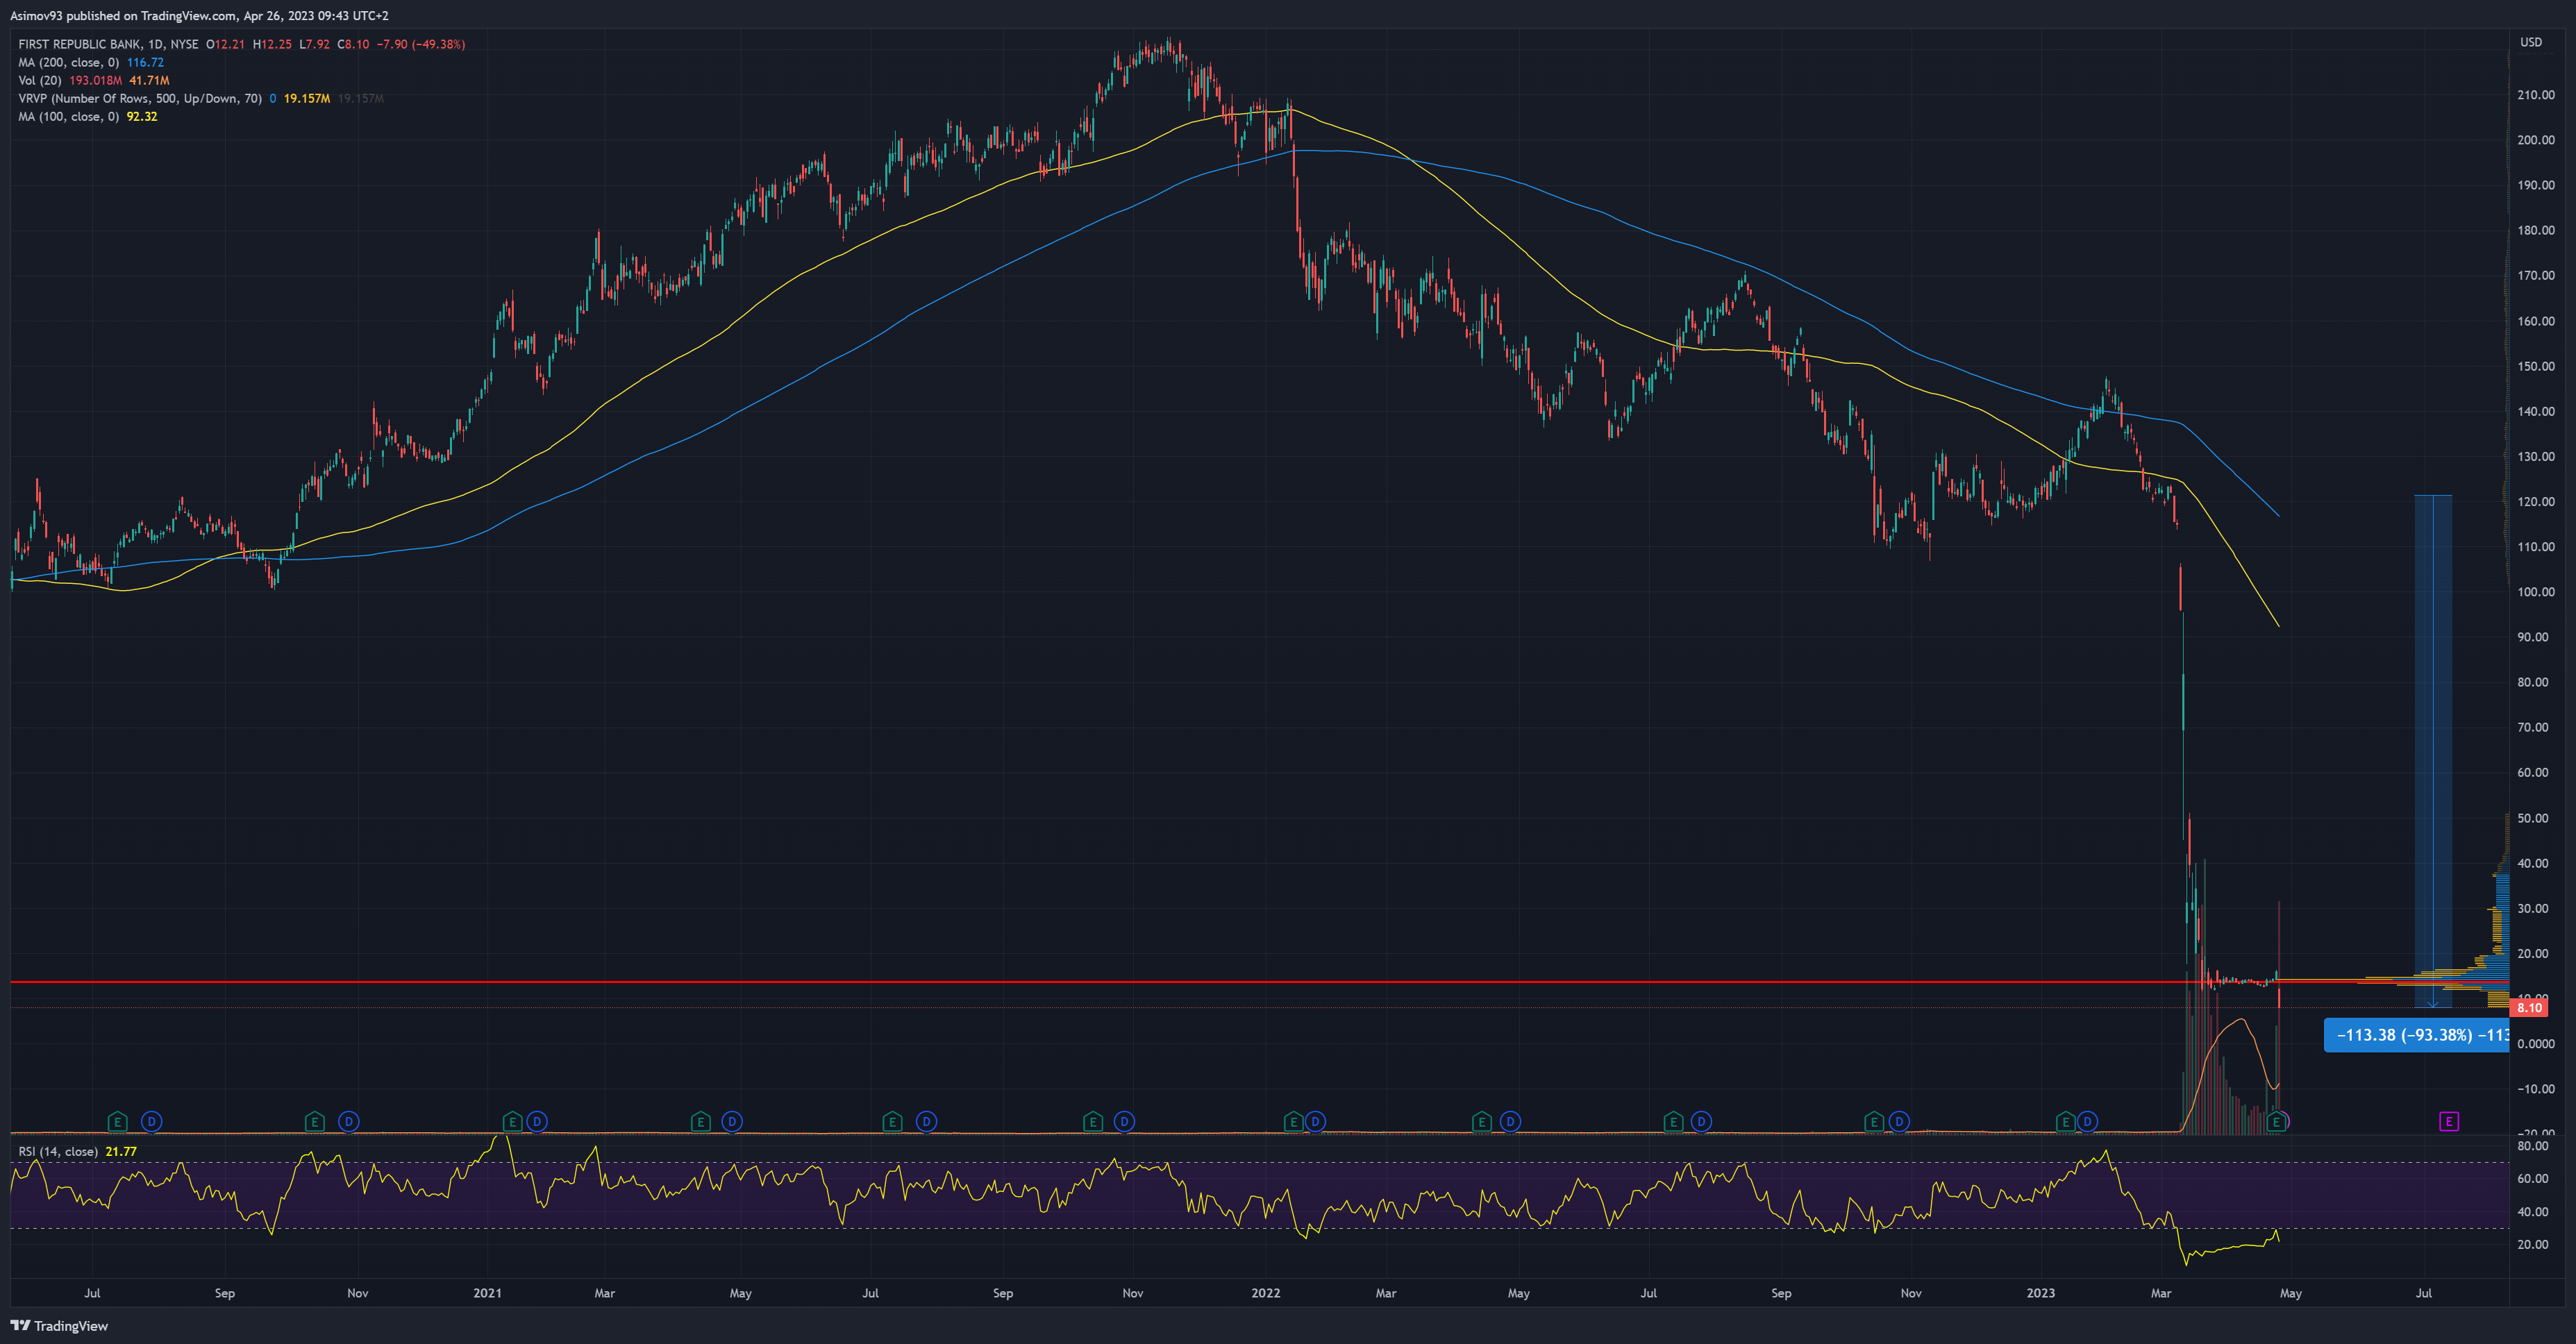The height and width of the screenshot is (1344, 2576).
Task: Click the VRVP indicator legend entry
Action: click(x=140, y=98)
